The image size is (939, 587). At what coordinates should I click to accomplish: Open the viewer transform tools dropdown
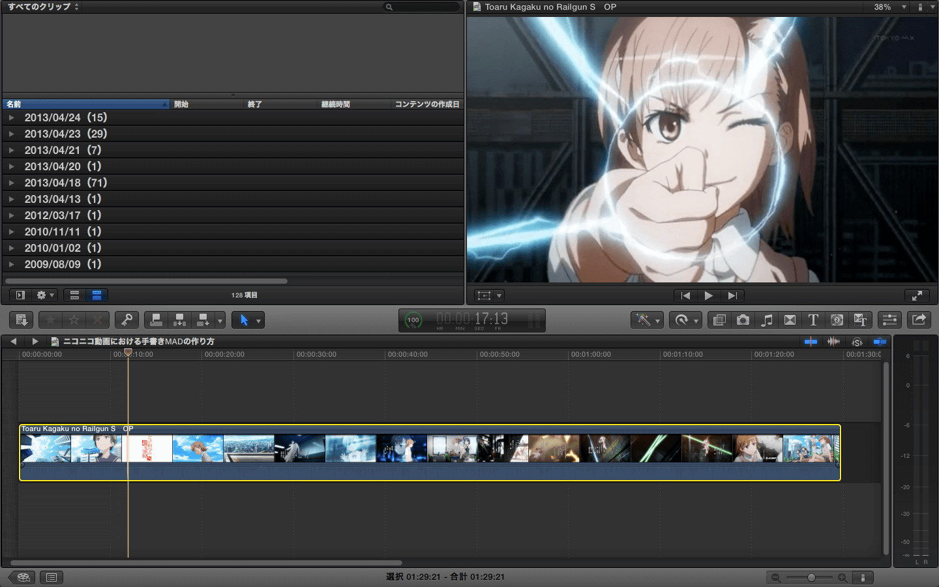click(x=489, y=295)
